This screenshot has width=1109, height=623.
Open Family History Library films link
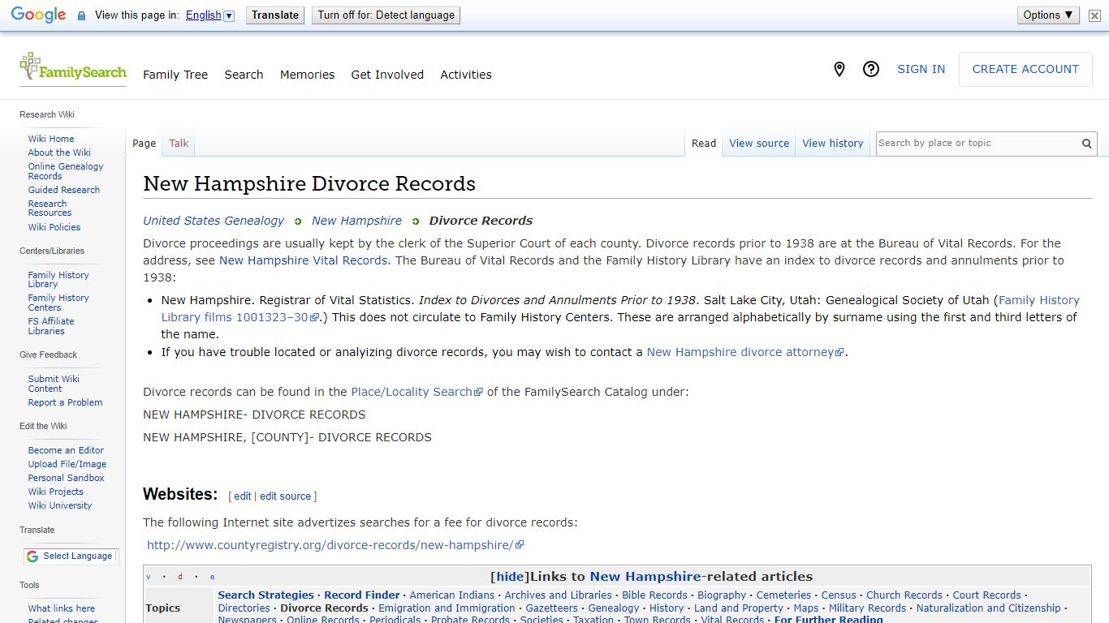point(620,309)
